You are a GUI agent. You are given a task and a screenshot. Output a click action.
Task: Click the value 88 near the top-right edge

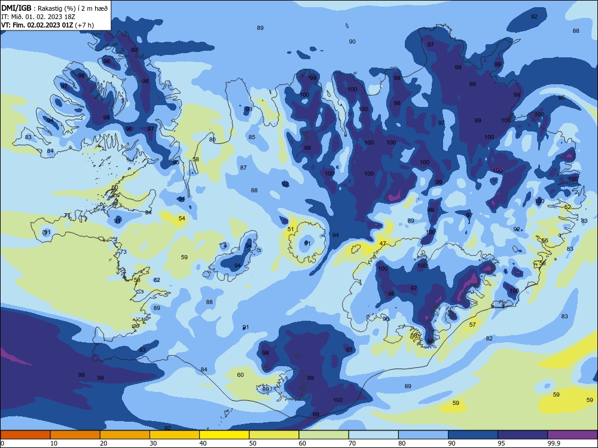(576, 31)
